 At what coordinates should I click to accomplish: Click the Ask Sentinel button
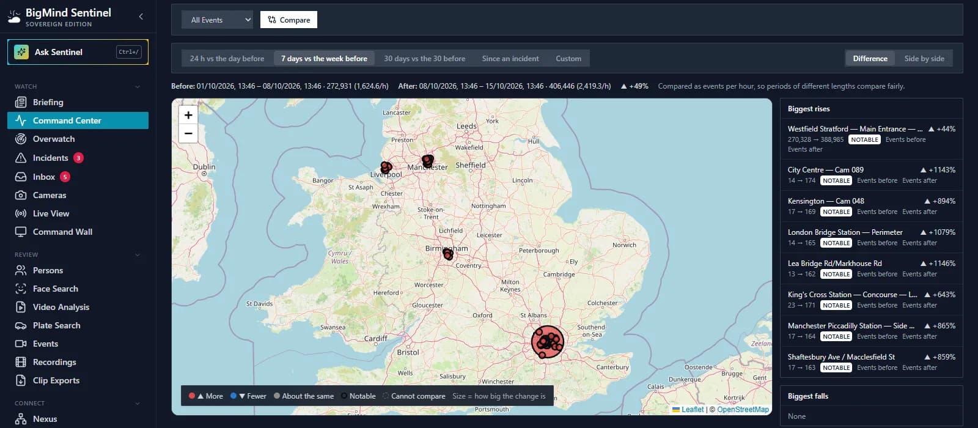[x=78, y=52]
